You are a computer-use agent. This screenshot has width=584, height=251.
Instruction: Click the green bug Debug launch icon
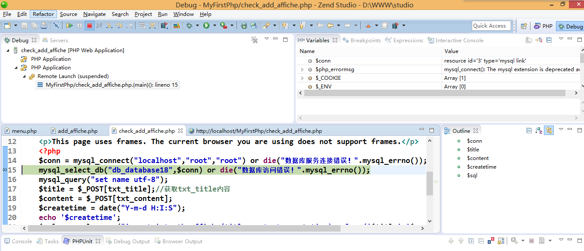point(189,26)
